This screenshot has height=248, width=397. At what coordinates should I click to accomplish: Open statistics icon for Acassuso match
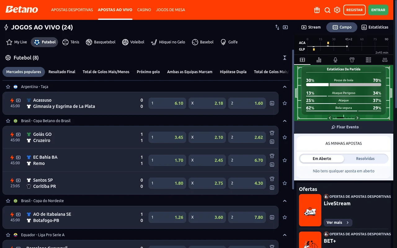pos(272,103)
